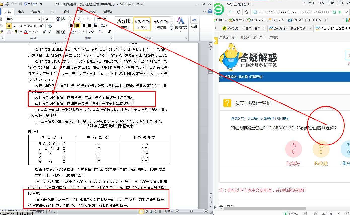Viewport: 350px width, 215px height.
Task: Click the Grow Font icon
Action: [44, 32]
